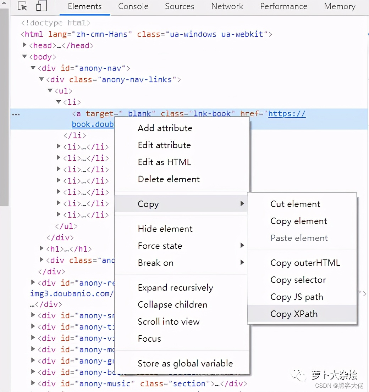Toggle the device toolbar icon
The height and width of the screenshot is (392, 369).
coord(41,6)
